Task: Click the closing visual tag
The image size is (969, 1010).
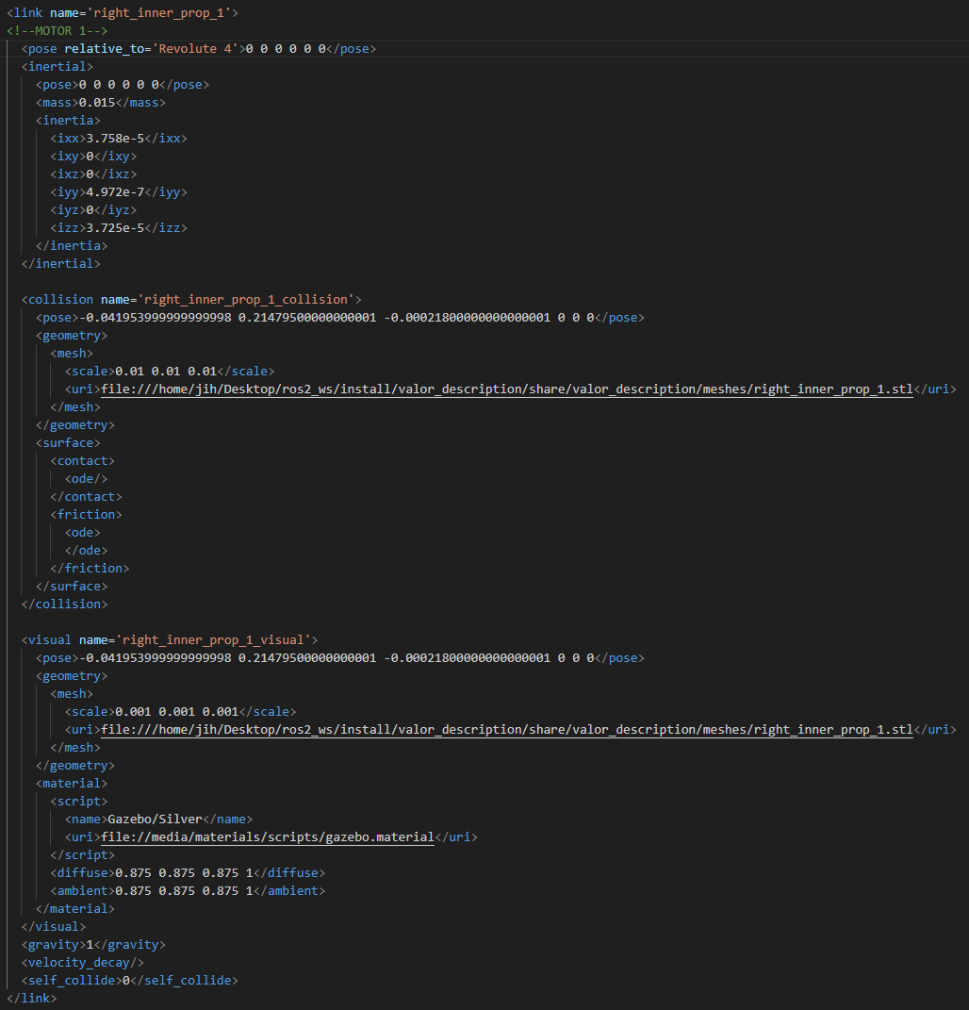Action: point(54,927)
